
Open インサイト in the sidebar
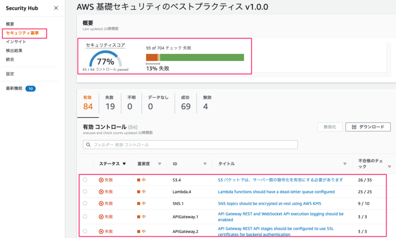pos(16,42)
